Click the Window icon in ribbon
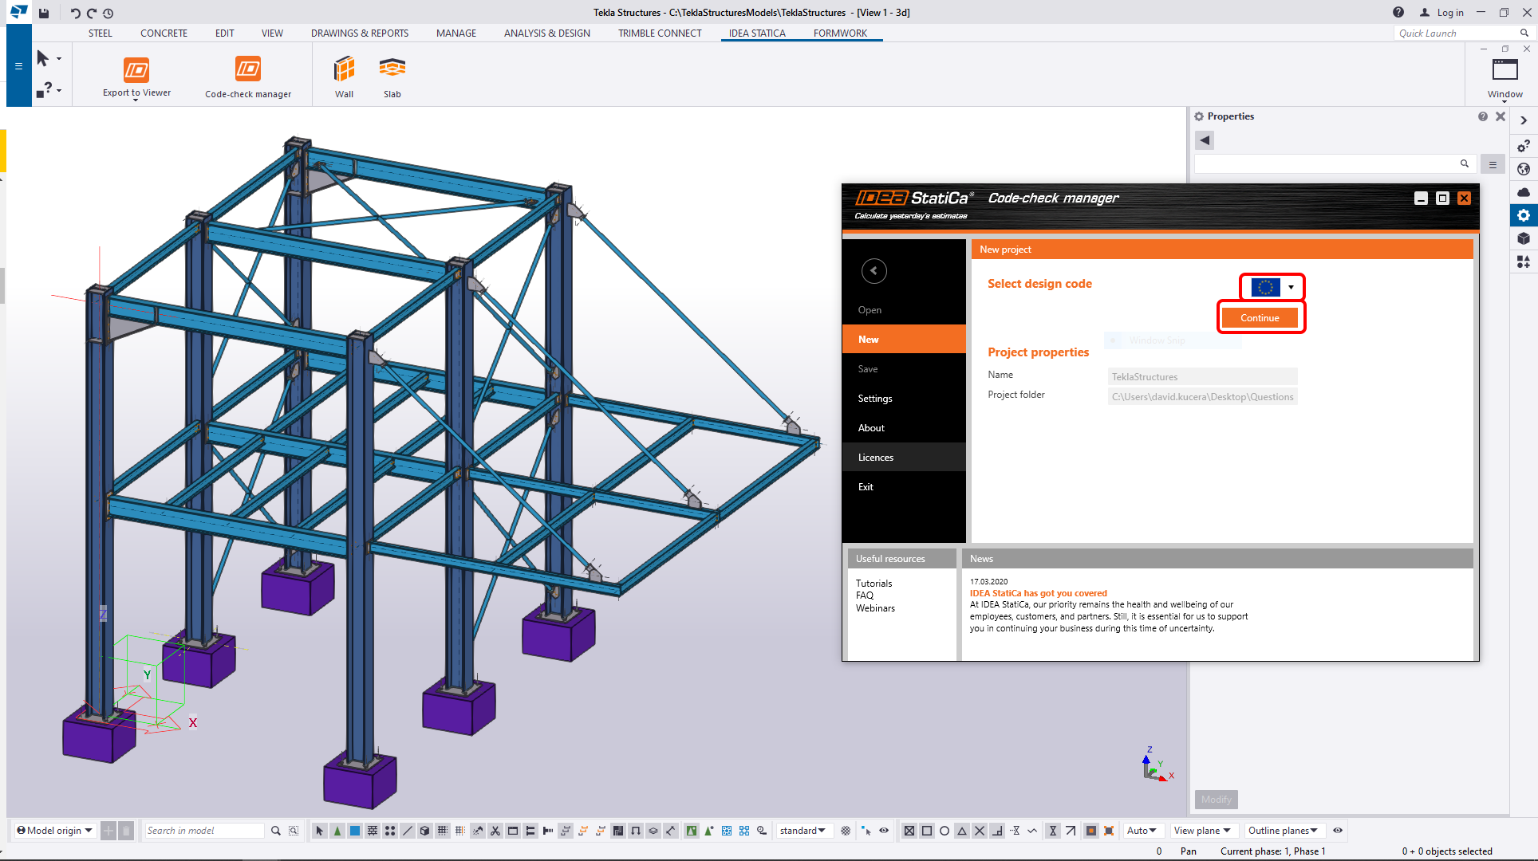The width and height of the screenshot is (1538, 861). coord(1504,70)
